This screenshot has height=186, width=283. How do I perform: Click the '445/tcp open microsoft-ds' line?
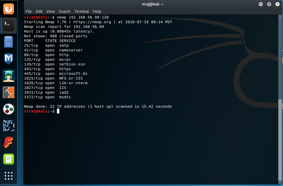tap(56, 74)
